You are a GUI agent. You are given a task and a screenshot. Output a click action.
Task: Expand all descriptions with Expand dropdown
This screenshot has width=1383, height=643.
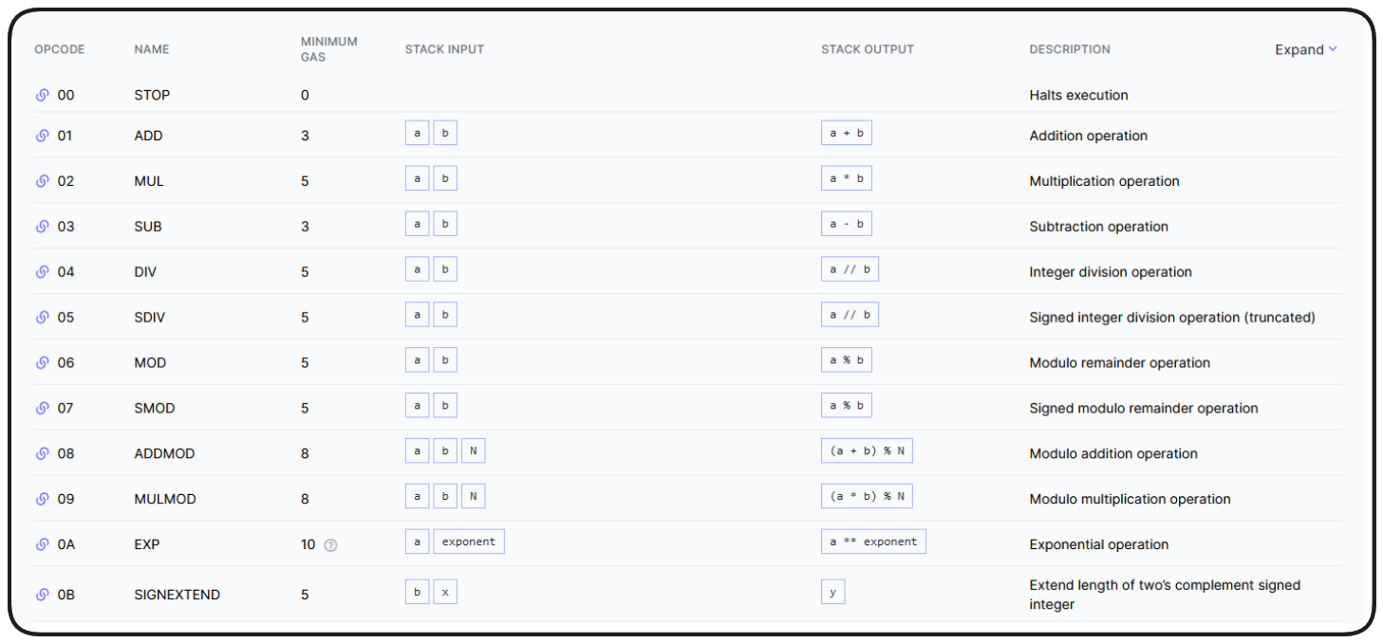point(1305,49)
